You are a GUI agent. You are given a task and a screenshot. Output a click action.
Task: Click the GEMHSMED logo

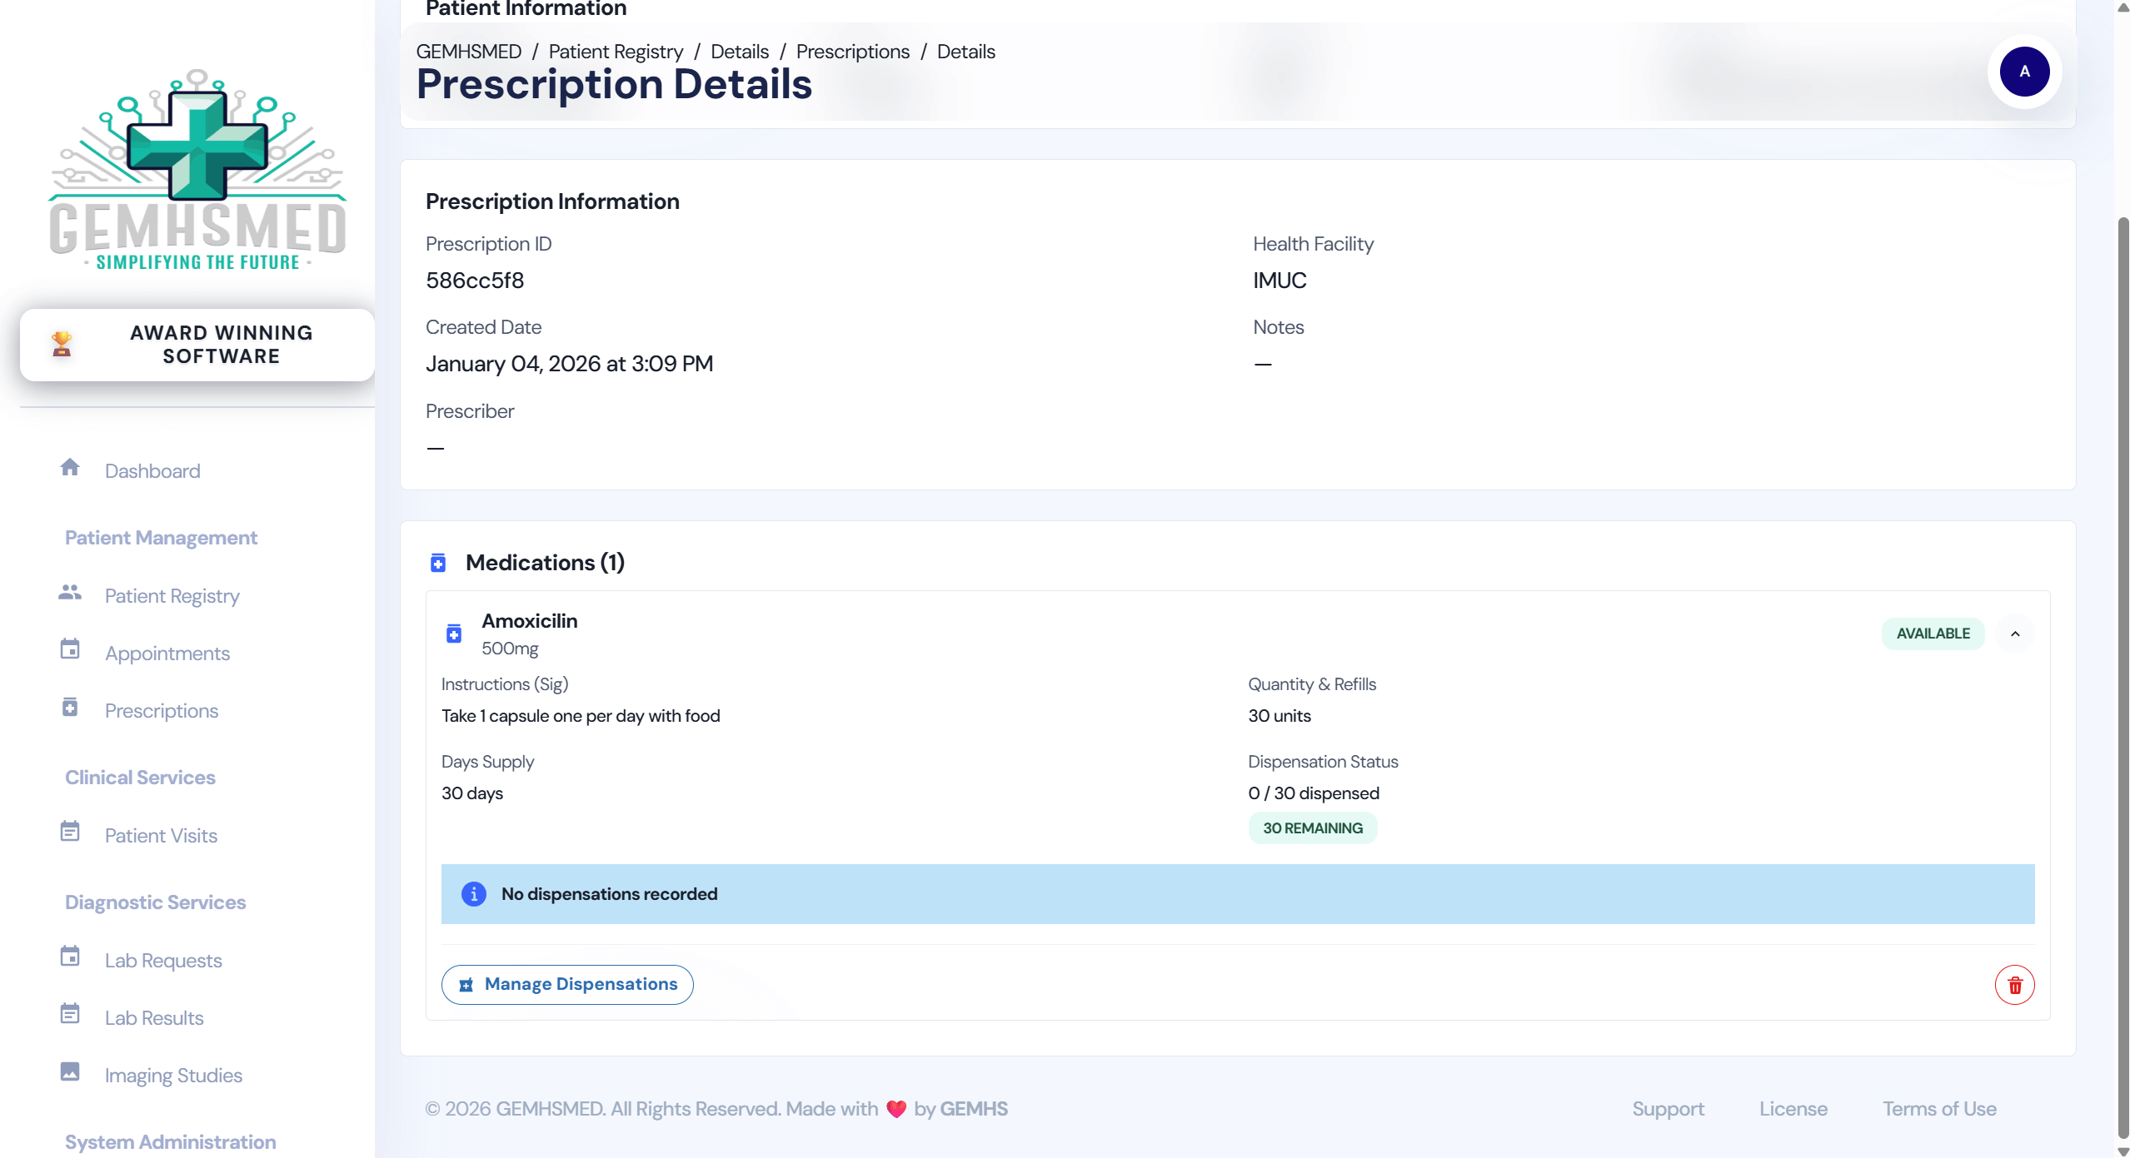click(197, 170)
